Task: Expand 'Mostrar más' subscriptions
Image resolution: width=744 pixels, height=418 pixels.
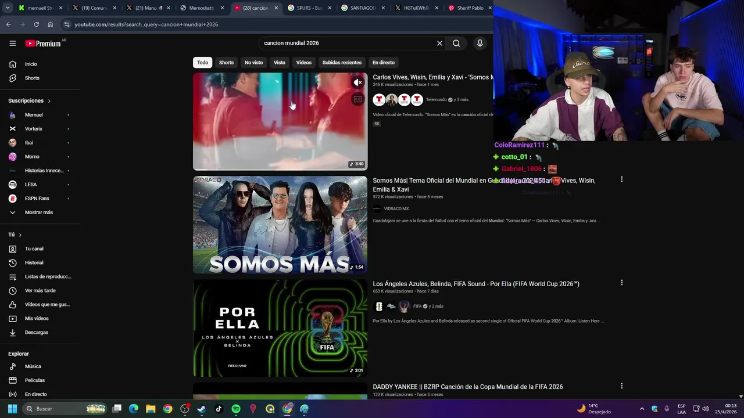Action: pos(40,212)
